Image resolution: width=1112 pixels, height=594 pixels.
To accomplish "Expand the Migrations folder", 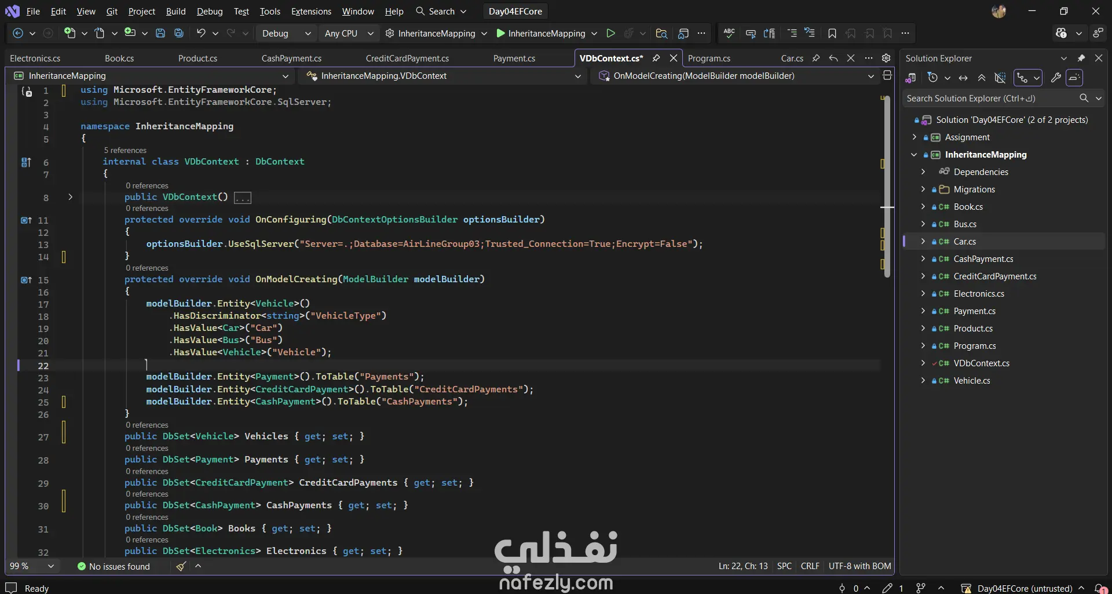I will point(923,190).
